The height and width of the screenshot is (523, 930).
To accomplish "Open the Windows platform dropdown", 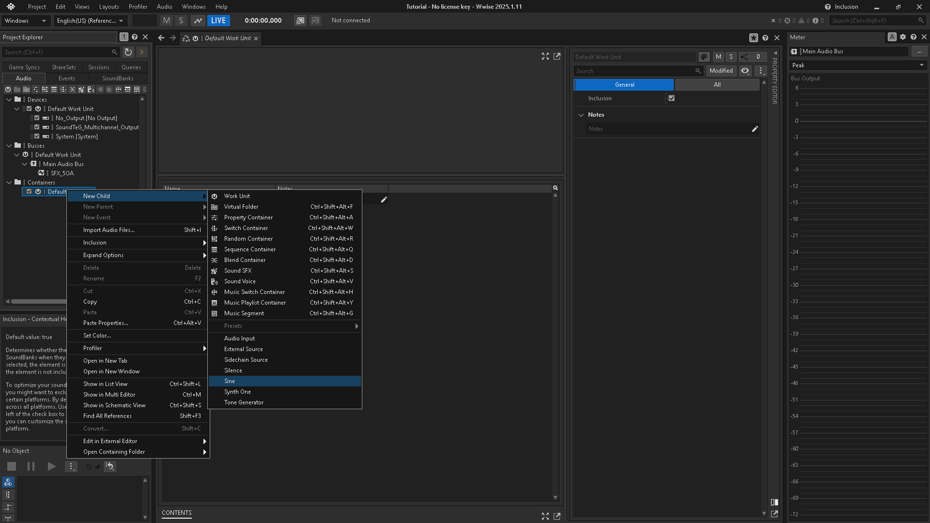I will coord(25,21).
